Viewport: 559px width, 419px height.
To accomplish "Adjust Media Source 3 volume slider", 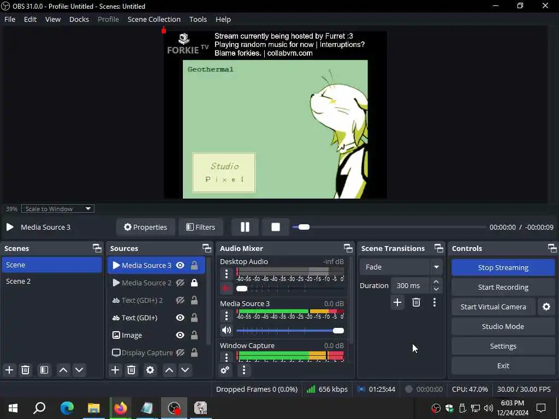I will (x=289, y=331).
